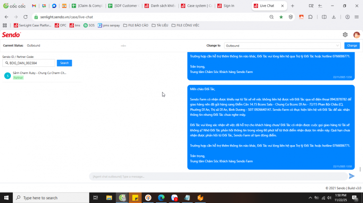Screen dimensions: 363x203
Task: Open the Windows Start menu
Action: [6, 198]
